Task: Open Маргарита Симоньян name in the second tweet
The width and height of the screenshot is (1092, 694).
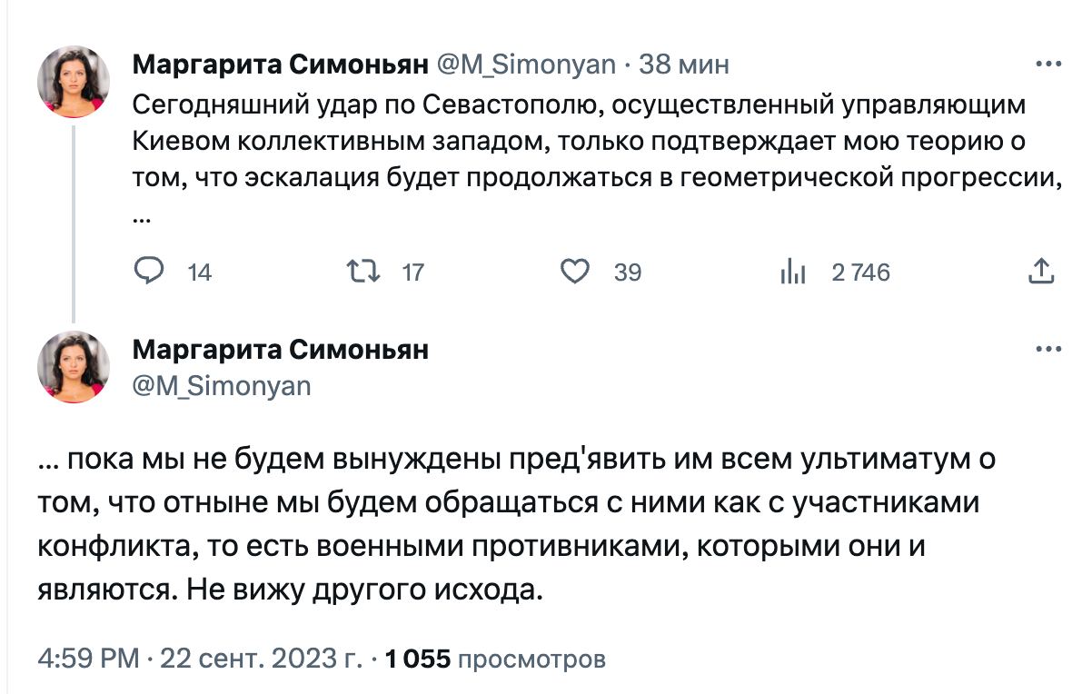Action: point(280,350)
